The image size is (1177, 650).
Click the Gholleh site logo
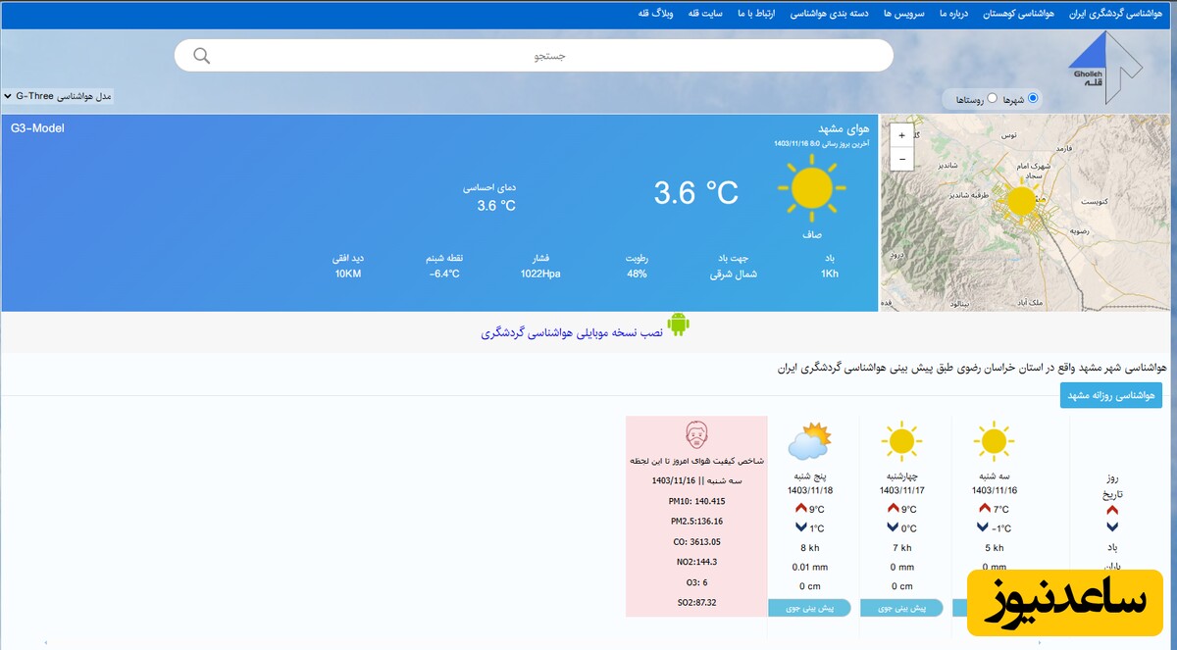[x=1105, y=67]
